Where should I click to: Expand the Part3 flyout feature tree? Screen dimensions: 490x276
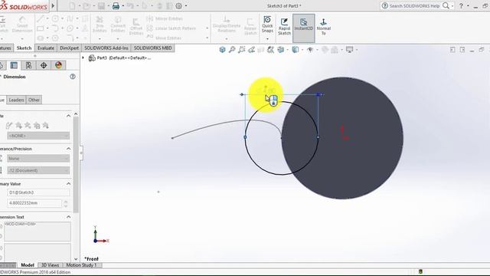tap(83, 58)
